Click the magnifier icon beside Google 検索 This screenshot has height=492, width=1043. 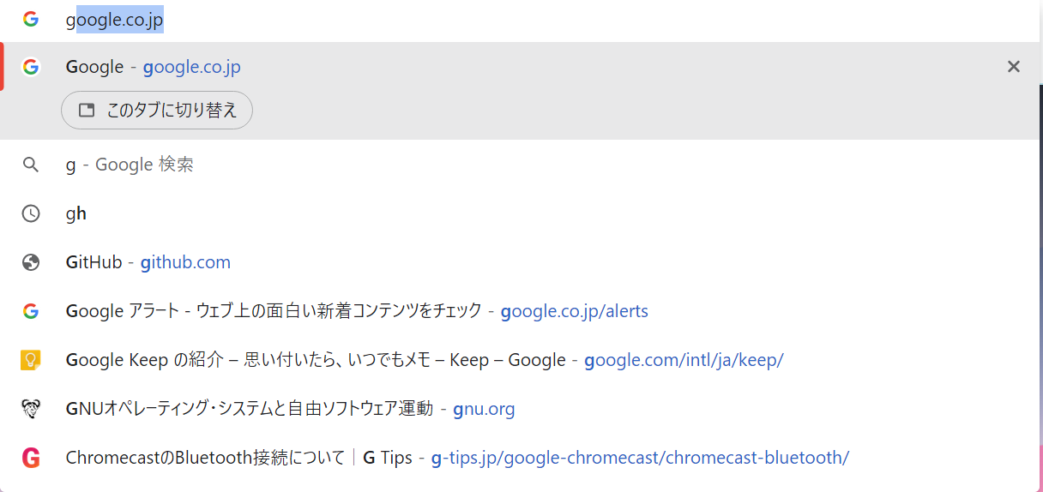click(x=31, y=165)
